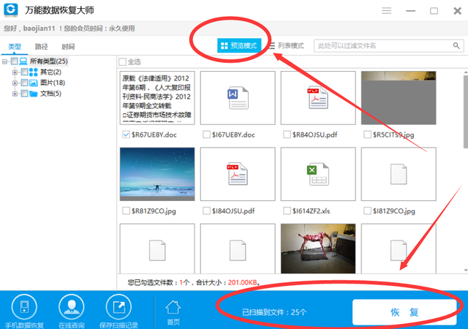This screenshot has width=468, height=329.
Task: Switch to the 类型 tab
Action: click(15, 47)
